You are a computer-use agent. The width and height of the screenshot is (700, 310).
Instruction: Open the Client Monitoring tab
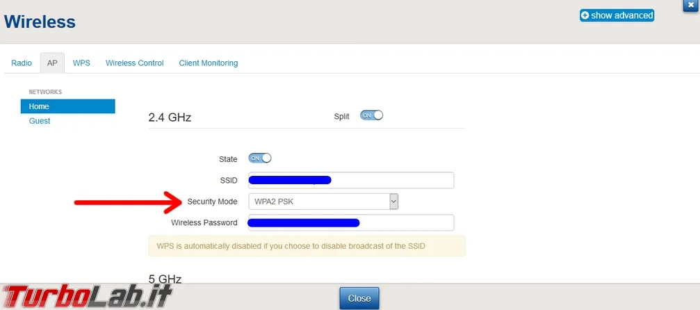click(209, 63)
